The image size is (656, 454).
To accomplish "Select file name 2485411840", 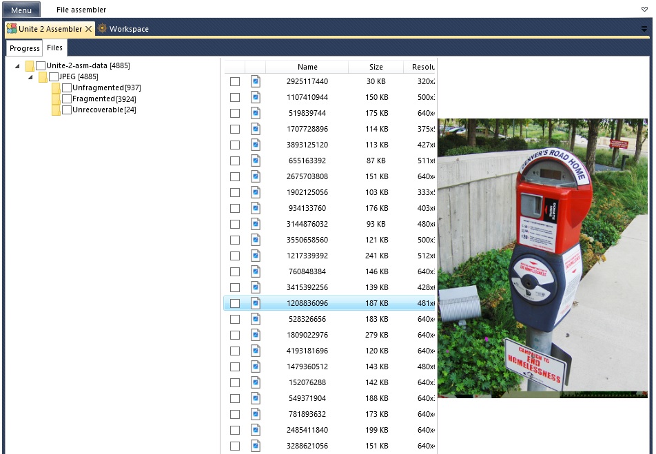I will pos(307,430).
